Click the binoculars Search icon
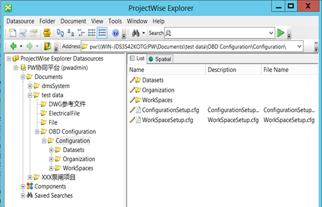322x207 pixels. coord(136,33)
